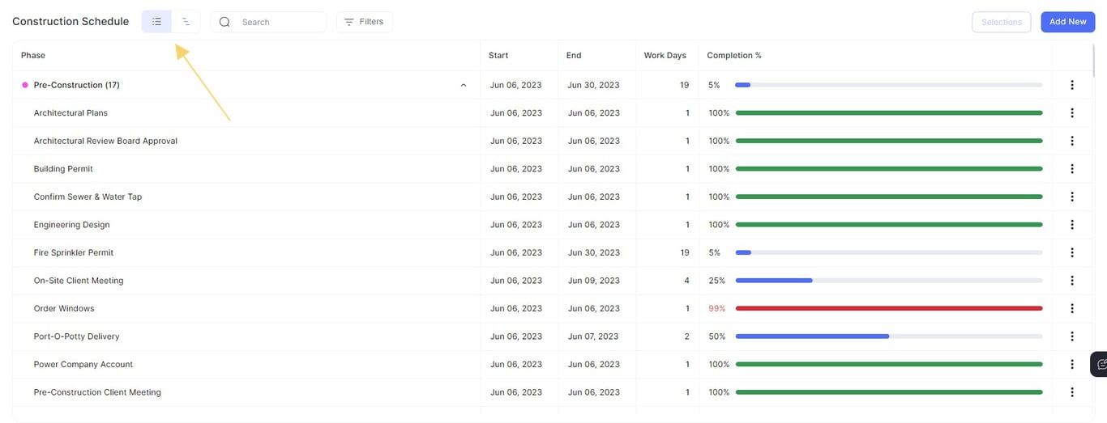
Task: Open kebab menu for Architectural Review Board Approval
Action: (x=1071, y=141)
